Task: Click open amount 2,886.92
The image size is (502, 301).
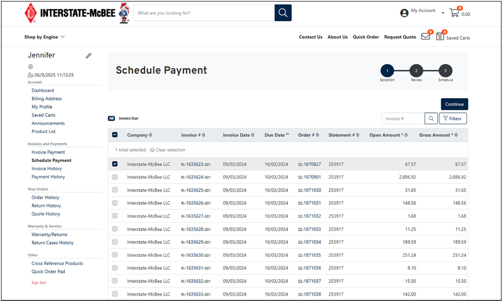Action: pyautogui.click(x=407, y=177)
